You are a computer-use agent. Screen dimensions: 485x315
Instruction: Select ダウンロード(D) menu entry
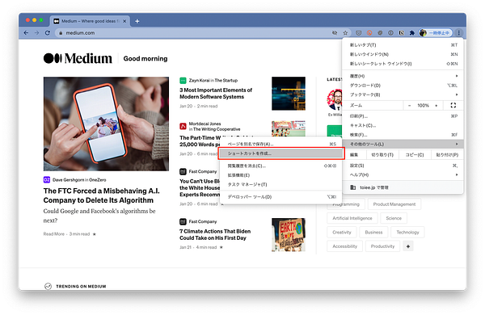tap(403, 86)
